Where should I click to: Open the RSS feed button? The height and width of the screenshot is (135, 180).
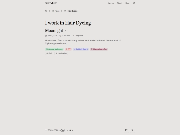click(132, 130)
